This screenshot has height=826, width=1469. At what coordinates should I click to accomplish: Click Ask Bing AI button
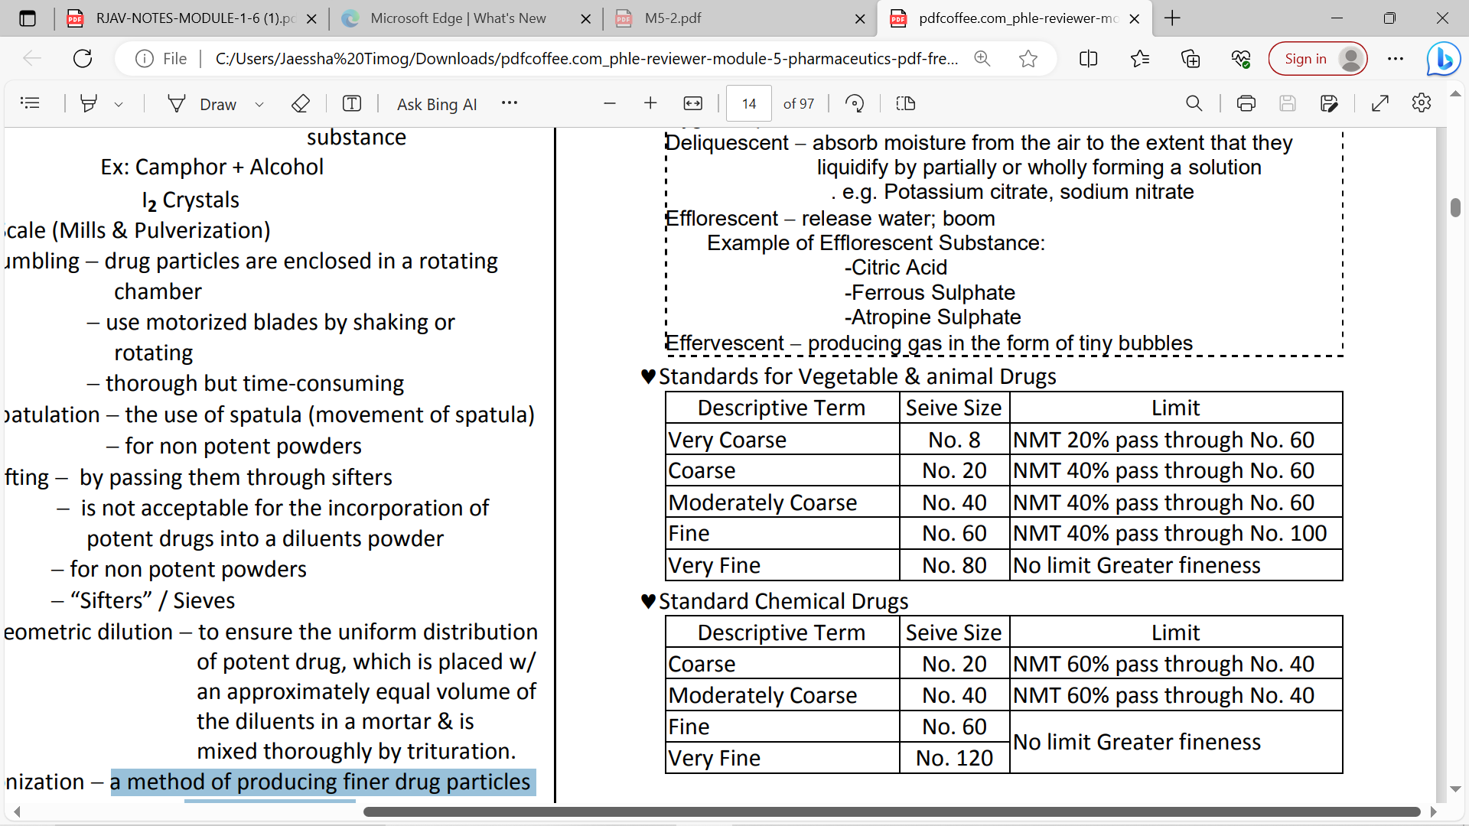[x=436, y=104]
